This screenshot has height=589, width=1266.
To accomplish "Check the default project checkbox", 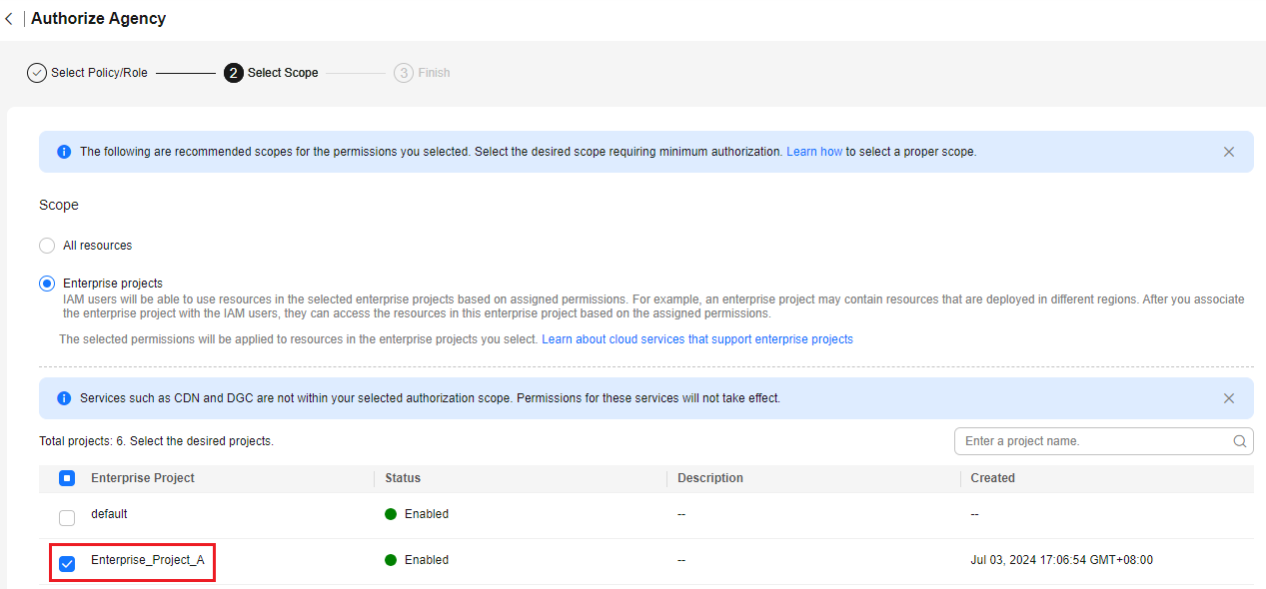I will [67, 518].
